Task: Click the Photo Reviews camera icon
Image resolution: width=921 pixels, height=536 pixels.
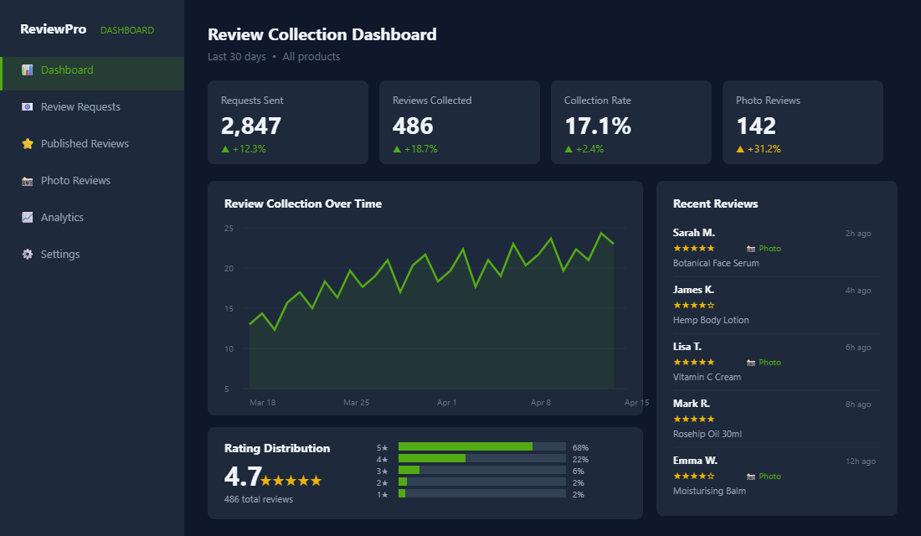Action: 26,180
